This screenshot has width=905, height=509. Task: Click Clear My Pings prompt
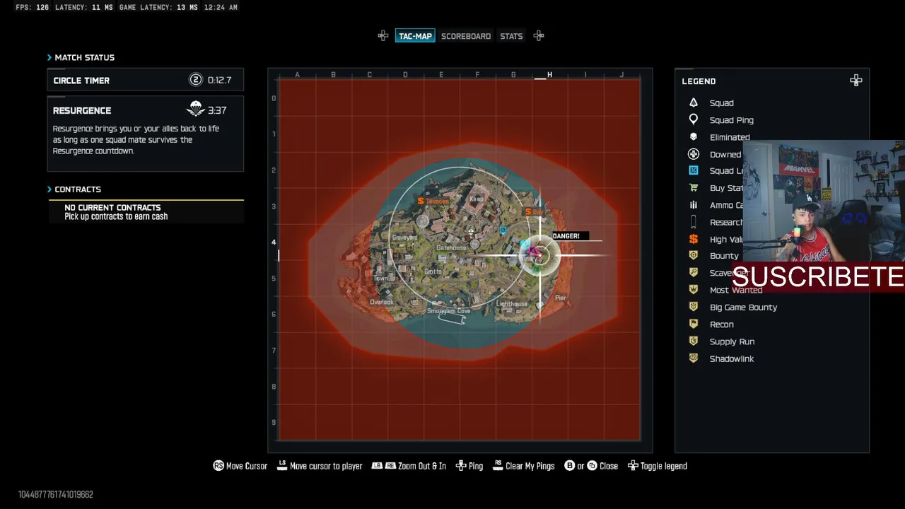point(524,466)
